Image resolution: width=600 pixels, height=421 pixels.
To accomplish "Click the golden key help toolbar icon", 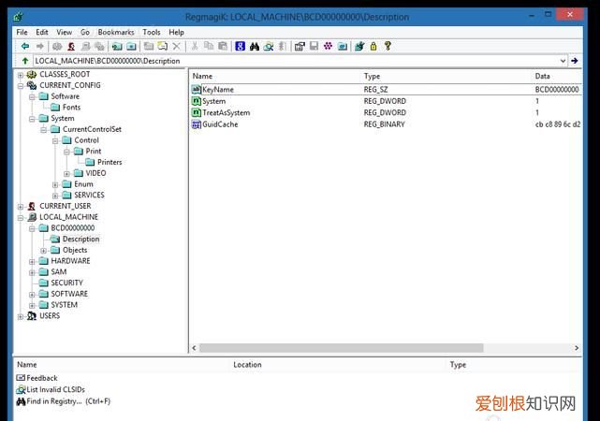I will coord(388,46).
